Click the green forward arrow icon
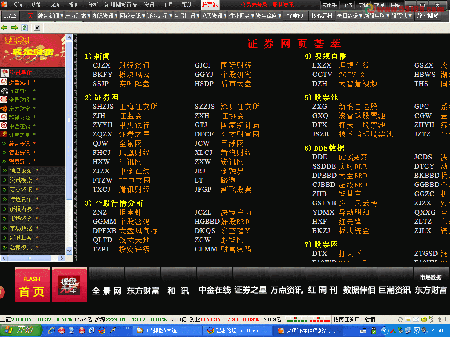 point(15,28)
